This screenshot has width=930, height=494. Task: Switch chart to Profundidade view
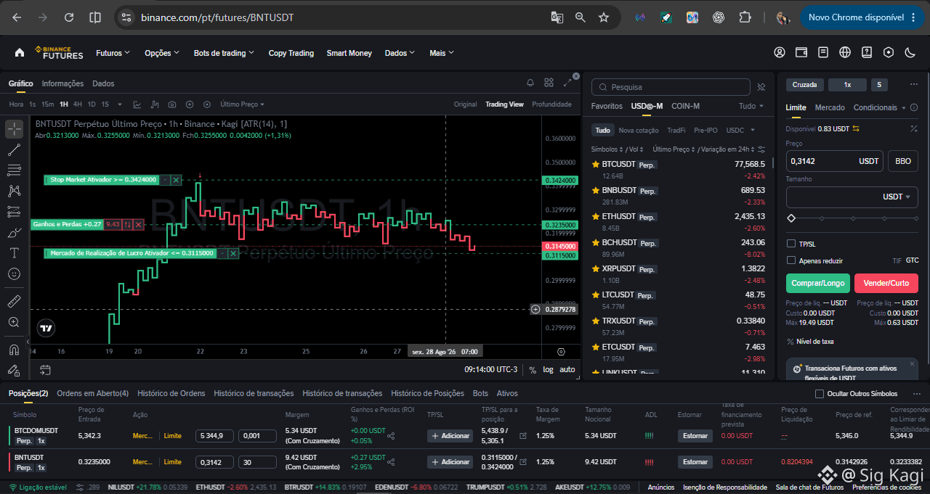(551, 104)
